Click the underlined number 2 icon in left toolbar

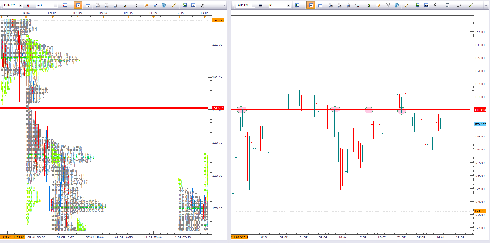[137, 6]
